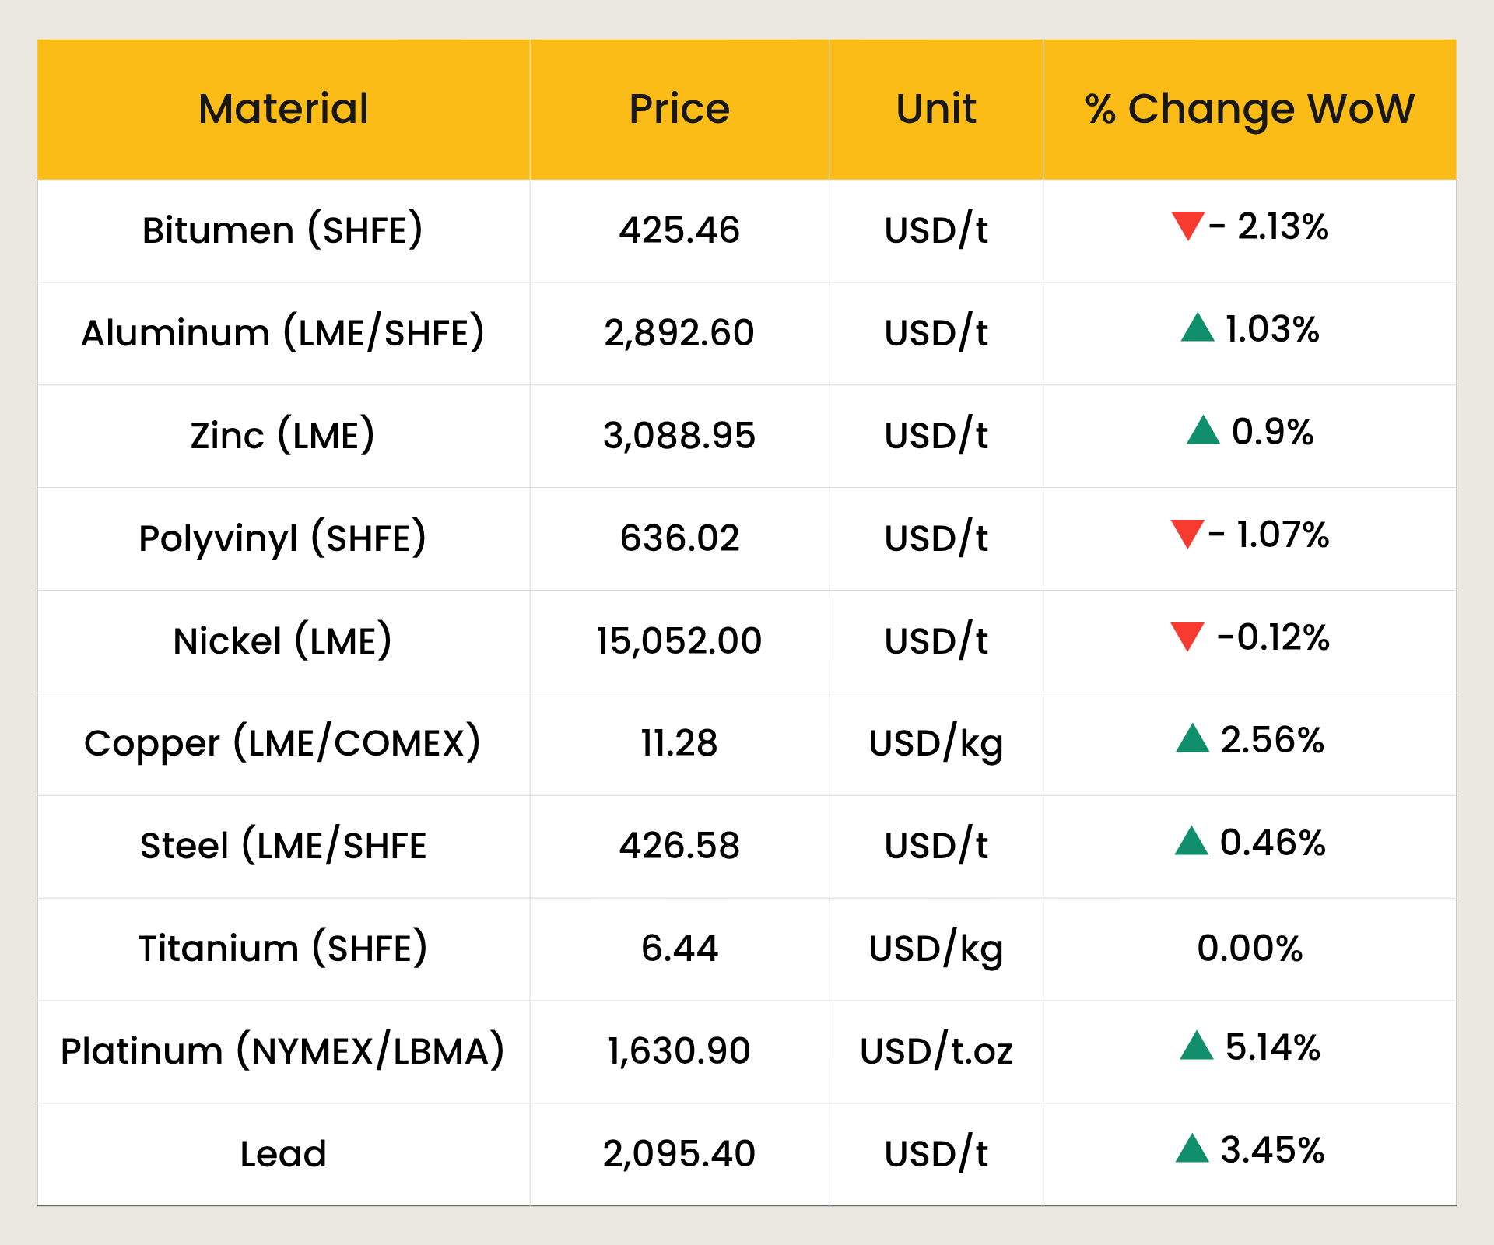
Task: Click the red down arrow for Polyvinyl
Action: tap(1187, 533)
